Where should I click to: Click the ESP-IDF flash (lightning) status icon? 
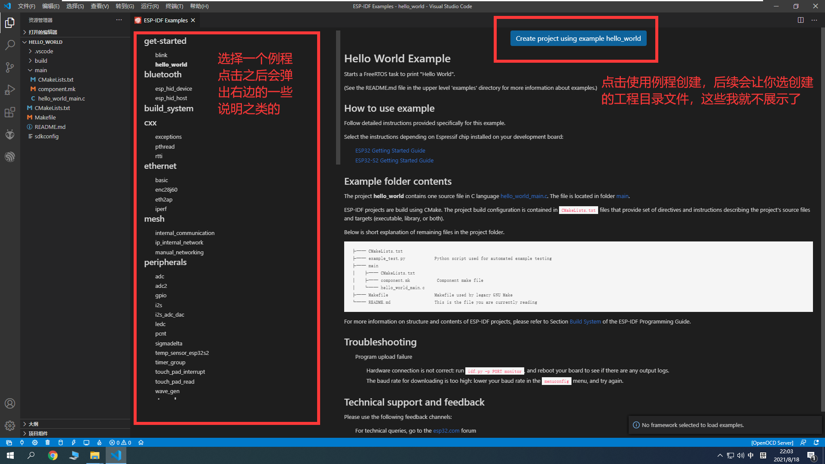coord(73,443)
